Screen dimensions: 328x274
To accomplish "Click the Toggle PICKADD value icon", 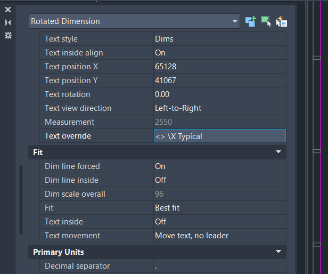I will click(x=250, y=21).
